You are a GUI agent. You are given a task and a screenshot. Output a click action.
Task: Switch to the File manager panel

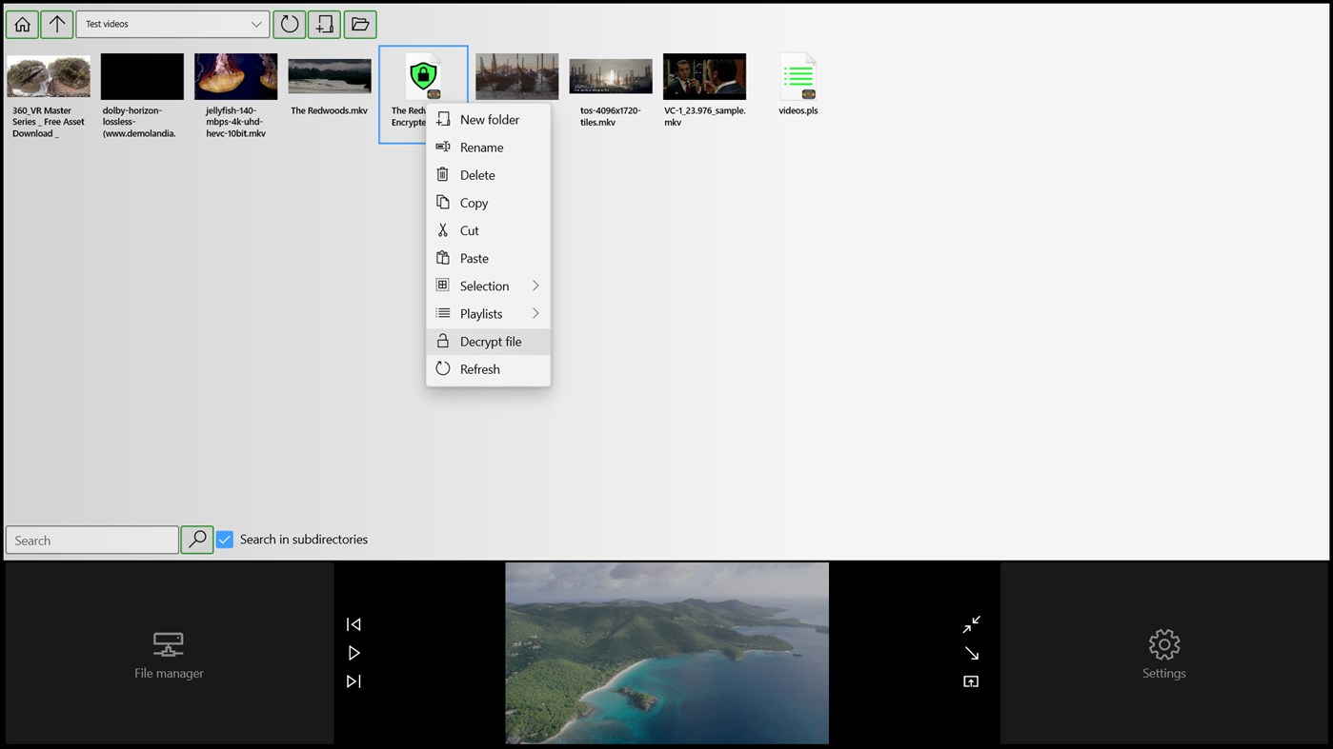(x=168, y=654)
